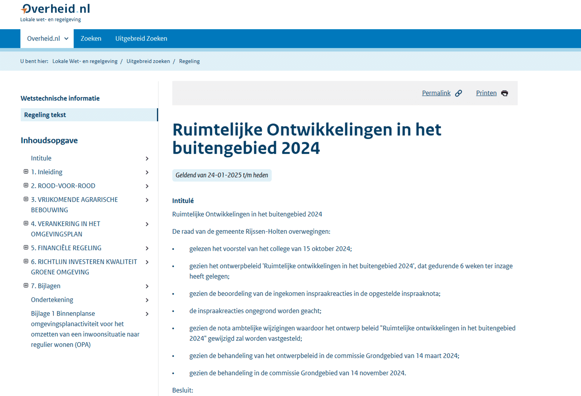Click Lokale Wet- en regelgeving breadcrumb

[x=85, y=61]
